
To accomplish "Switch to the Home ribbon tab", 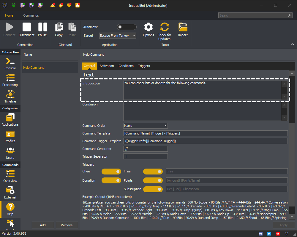I will point(9,15).
